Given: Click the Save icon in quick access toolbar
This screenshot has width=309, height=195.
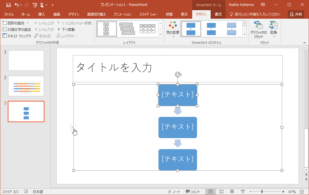Looking at the screenshot, I should point(8,5).
